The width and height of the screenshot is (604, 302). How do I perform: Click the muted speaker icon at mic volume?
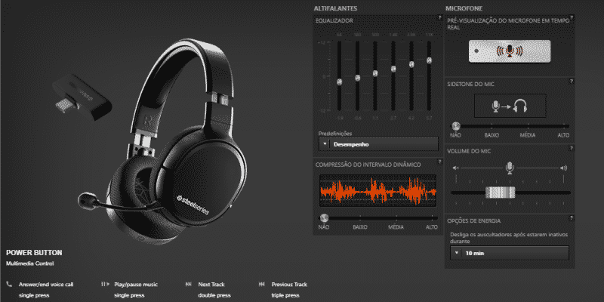point(456,168)
